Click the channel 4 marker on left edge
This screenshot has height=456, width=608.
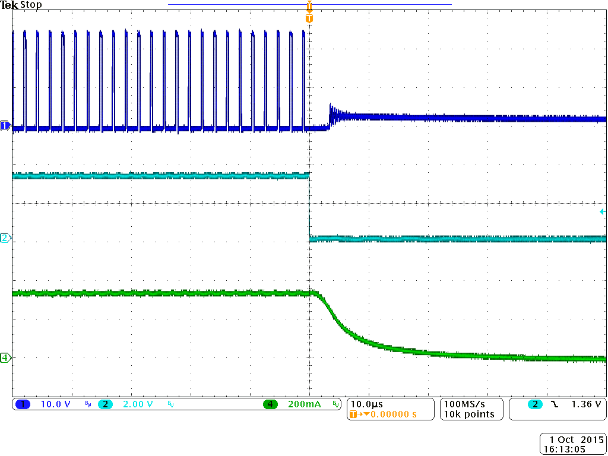pos(5,359)
